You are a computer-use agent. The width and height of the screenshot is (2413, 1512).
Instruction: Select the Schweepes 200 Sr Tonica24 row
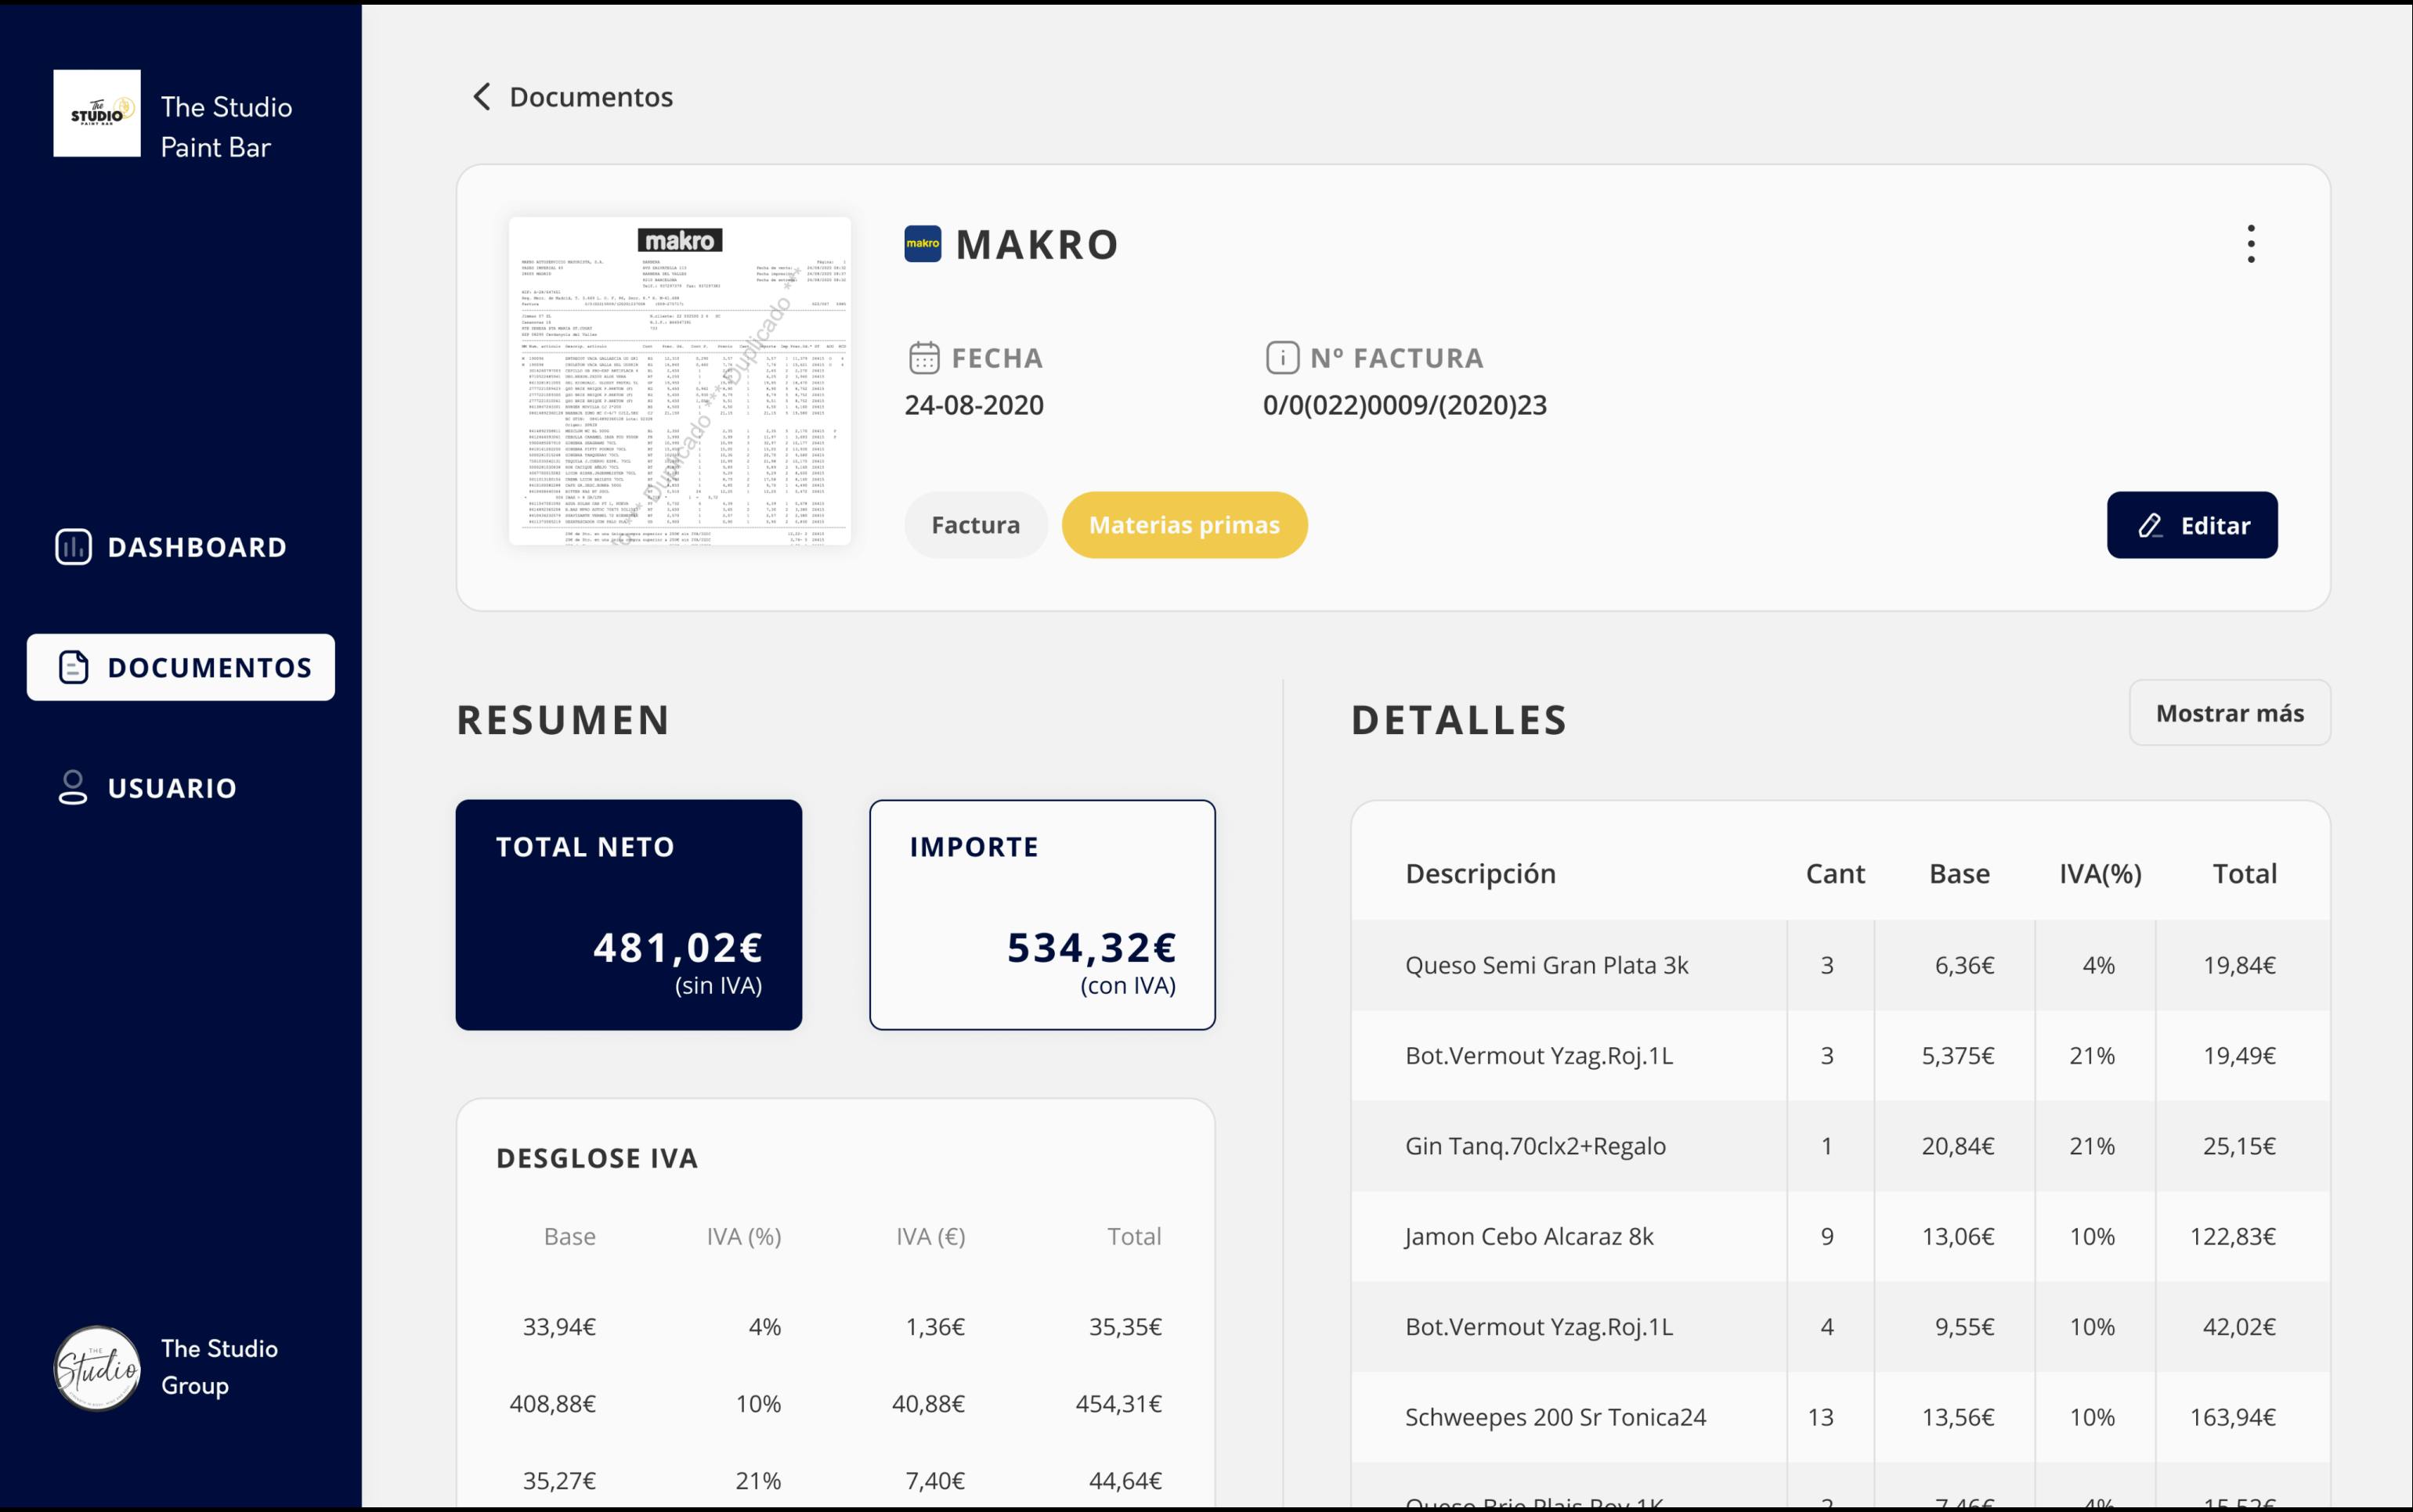1840,1417
